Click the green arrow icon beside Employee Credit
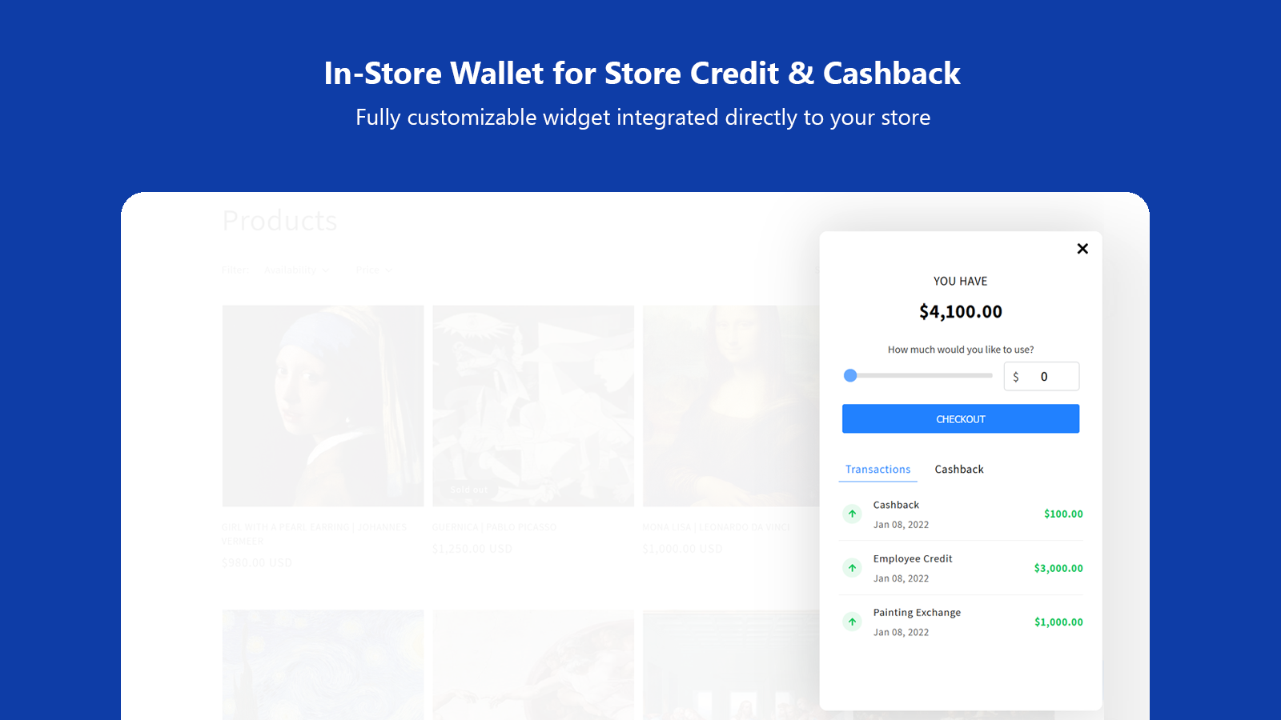1281x720 pixels. (852, 568)
